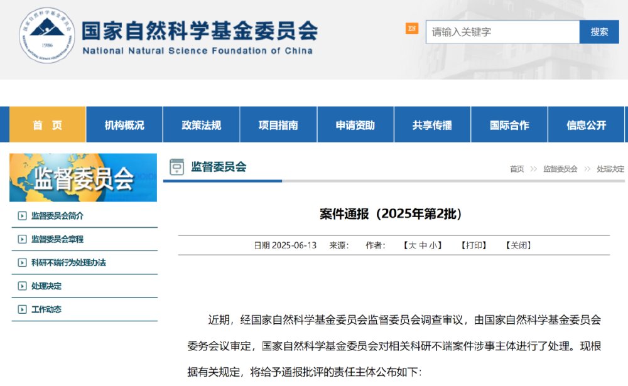Screen dimensions: 628x386
Task: Open the 国际合作 navigation tab
Action: [509, 124]
